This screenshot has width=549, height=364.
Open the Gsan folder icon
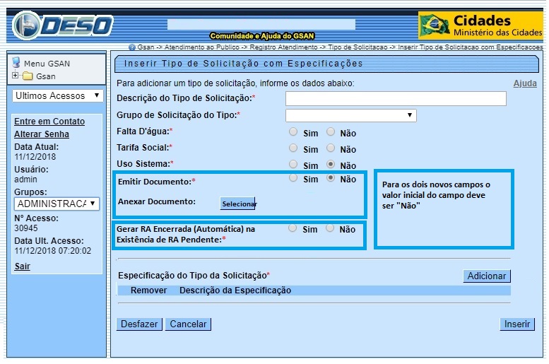point(28,76)
